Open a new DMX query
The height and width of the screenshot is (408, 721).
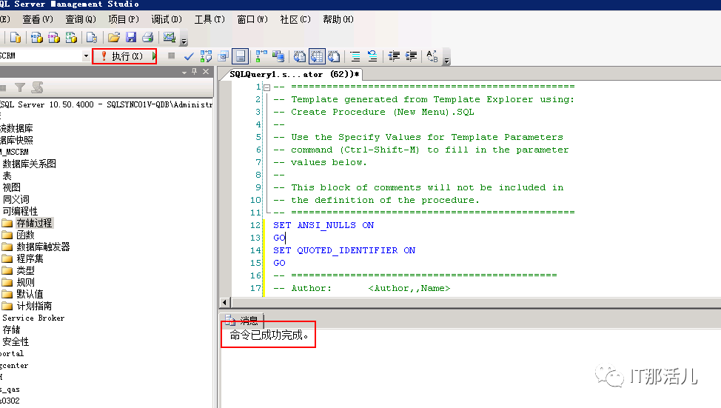[54, 37]
